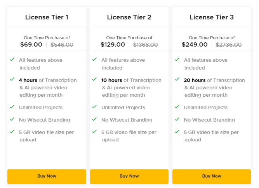Click Buy Now for License Tier 2
This screenshot has height=188, width=259.
129,176
